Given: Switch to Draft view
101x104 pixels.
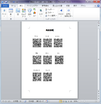Looking at the screenshot, I should (71, 101).
